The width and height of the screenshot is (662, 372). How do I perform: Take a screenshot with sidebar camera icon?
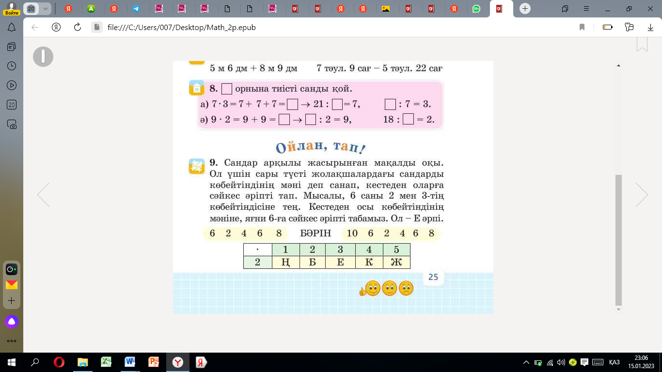12,124
